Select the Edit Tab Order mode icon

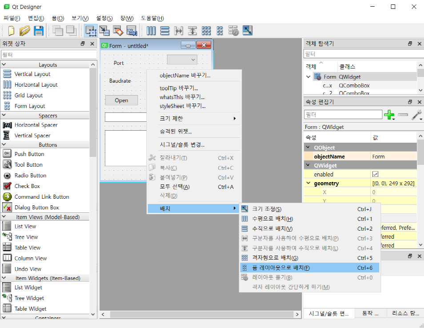(132, 31)
